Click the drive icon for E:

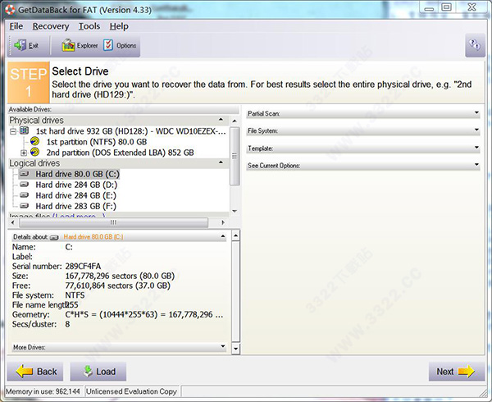pos(24,195)
